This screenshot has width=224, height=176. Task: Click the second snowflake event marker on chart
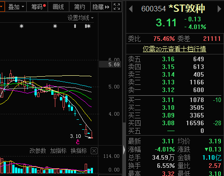point(55,26)
